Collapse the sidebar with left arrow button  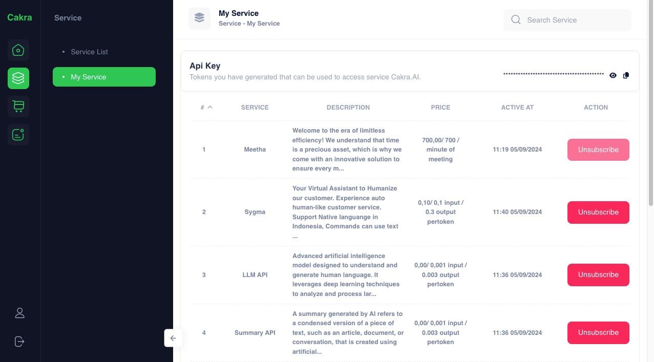173,338
